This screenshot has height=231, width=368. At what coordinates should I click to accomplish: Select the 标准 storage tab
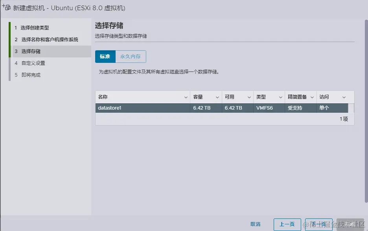click(105, 56)
